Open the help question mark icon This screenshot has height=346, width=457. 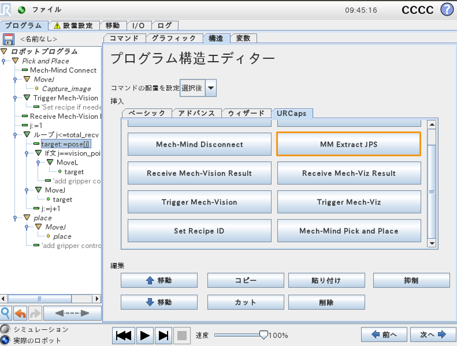tap(447, 10)
